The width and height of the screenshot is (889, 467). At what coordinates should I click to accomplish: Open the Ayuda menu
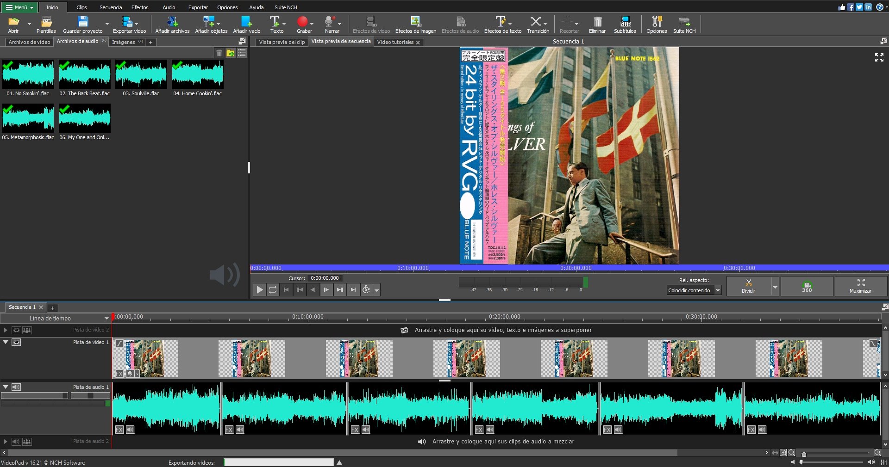tap(256, 7)
